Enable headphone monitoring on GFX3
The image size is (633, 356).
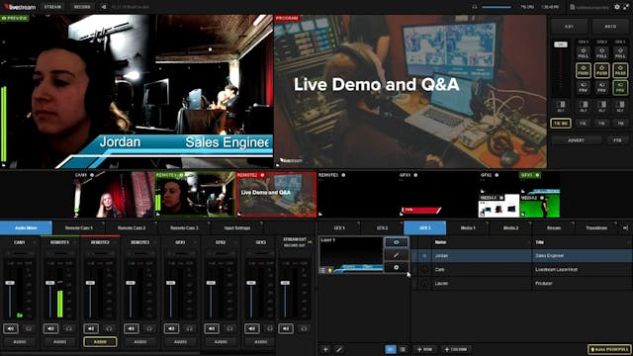(x=269, y=328)
